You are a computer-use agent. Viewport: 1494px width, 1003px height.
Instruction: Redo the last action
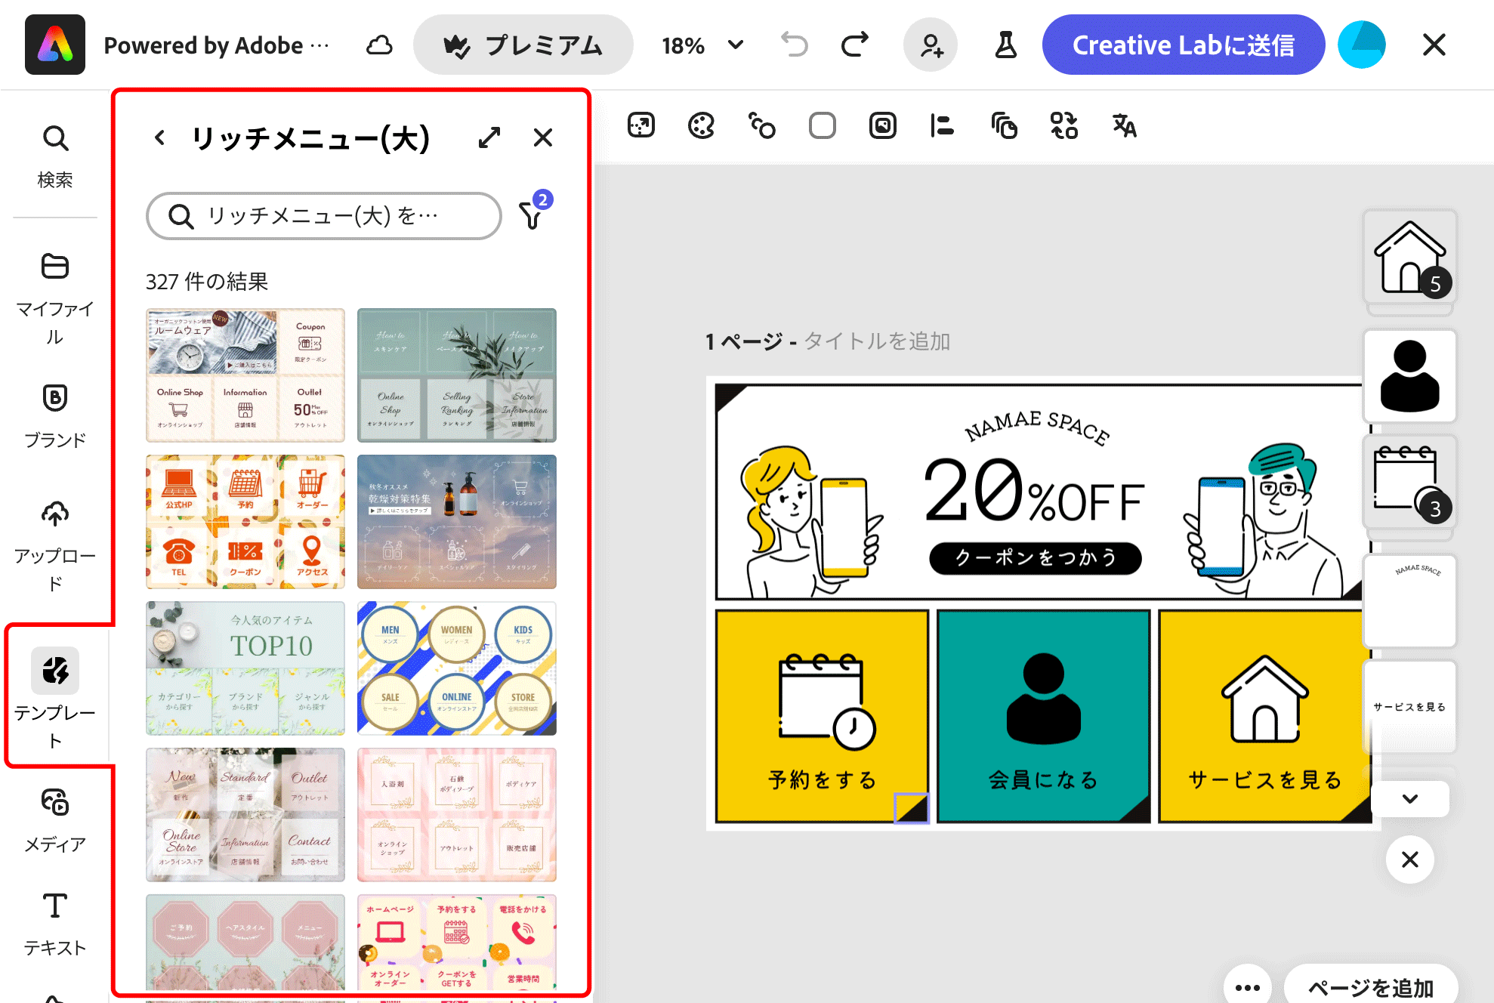click(x=854, y=45)
